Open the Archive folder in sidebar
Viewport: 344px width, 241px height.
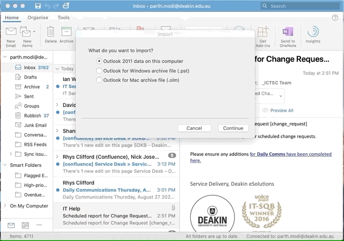tap(27, 87)
